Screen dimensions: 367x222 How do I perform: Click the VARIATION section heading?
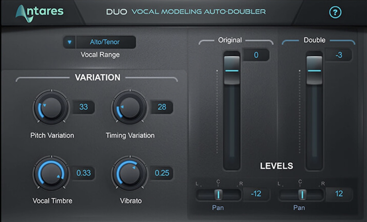tap(97, 78)
